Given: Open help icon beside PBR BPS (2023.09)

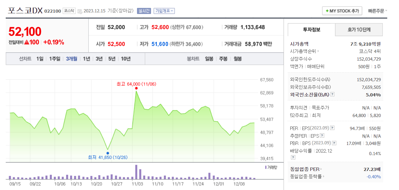Looking at the screenshot, I should point(334,143).
